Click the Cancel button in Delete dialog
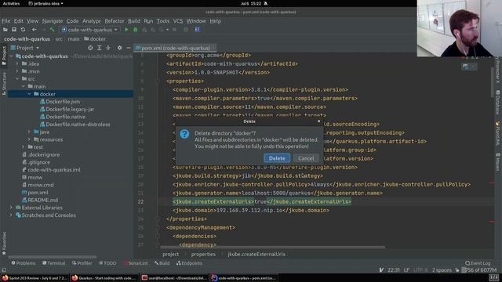 click(x=306, y=158)
